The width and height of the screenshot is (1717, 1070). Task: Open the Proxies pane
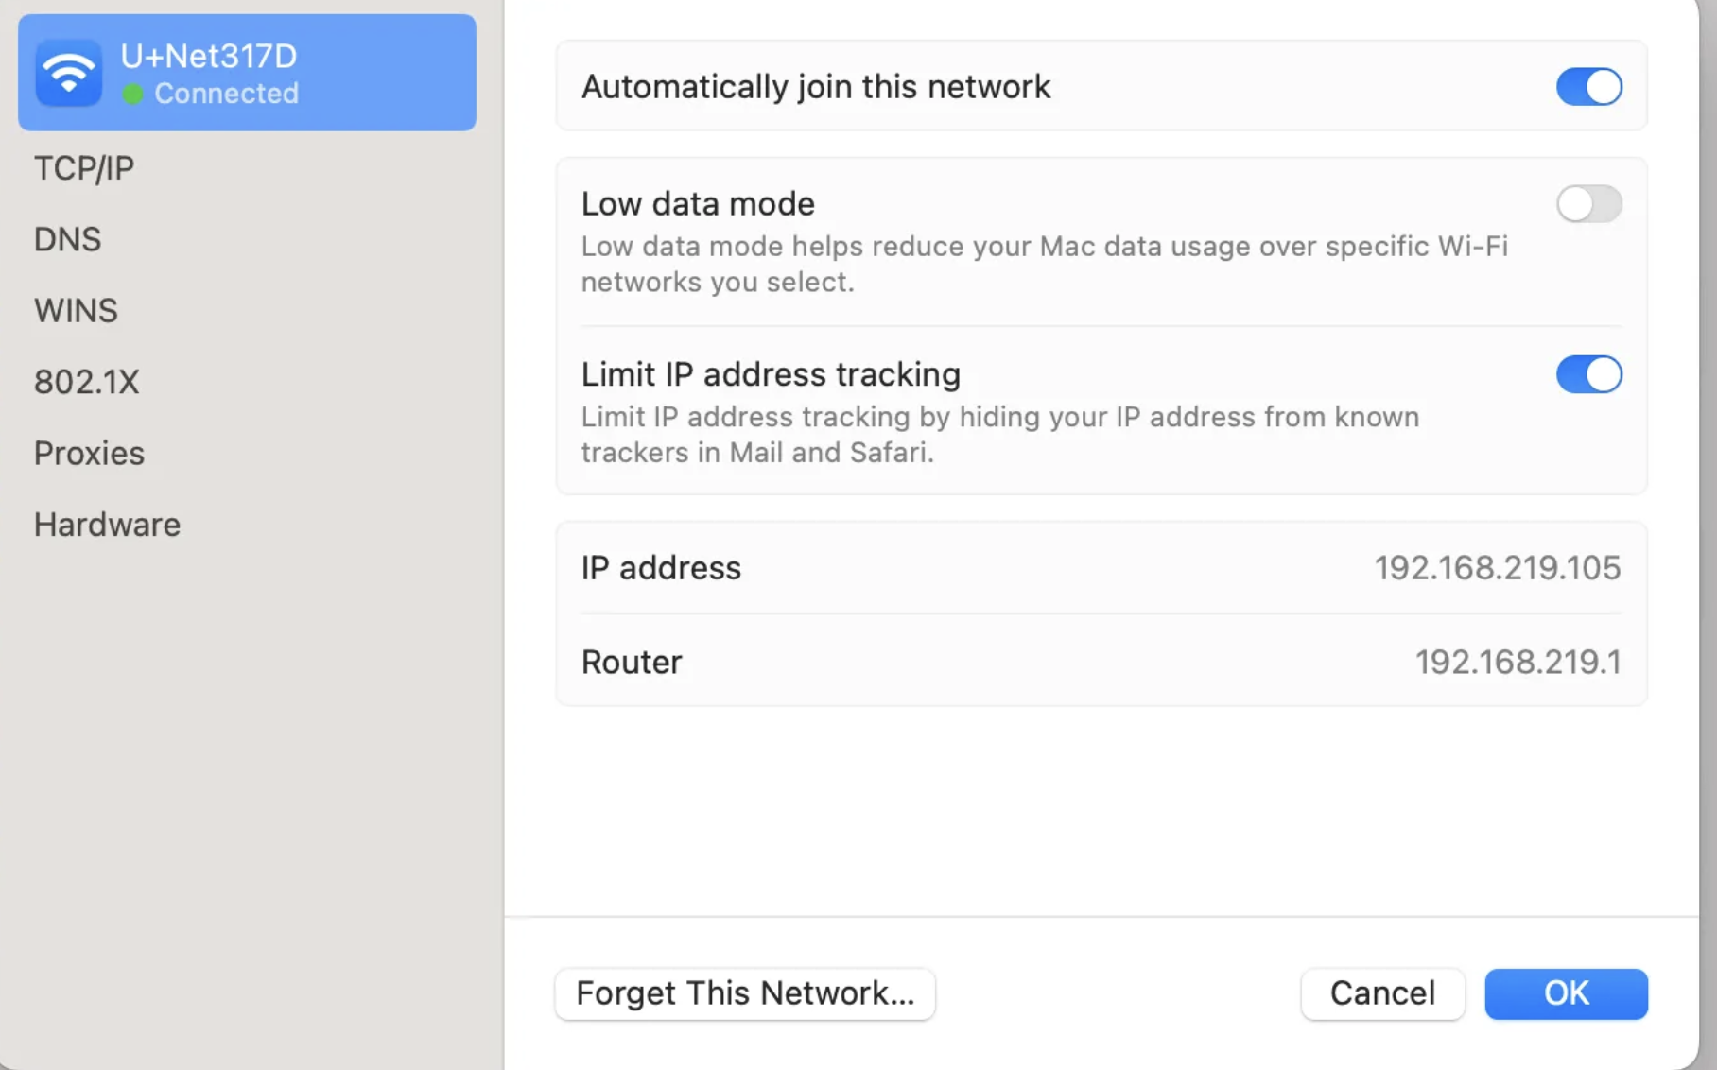click(89, 453)
